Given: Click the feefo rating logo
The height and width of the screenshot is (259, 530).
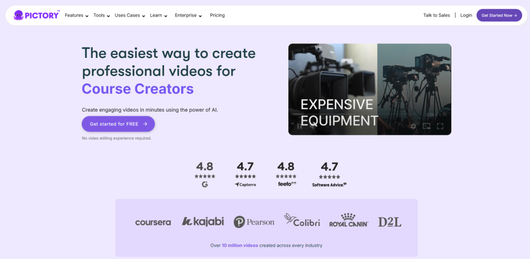Looking at the screenshot, I should click(286, 184).
